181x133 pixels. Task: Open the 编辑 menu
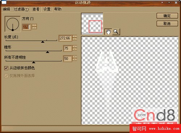(x=7, y=9)
